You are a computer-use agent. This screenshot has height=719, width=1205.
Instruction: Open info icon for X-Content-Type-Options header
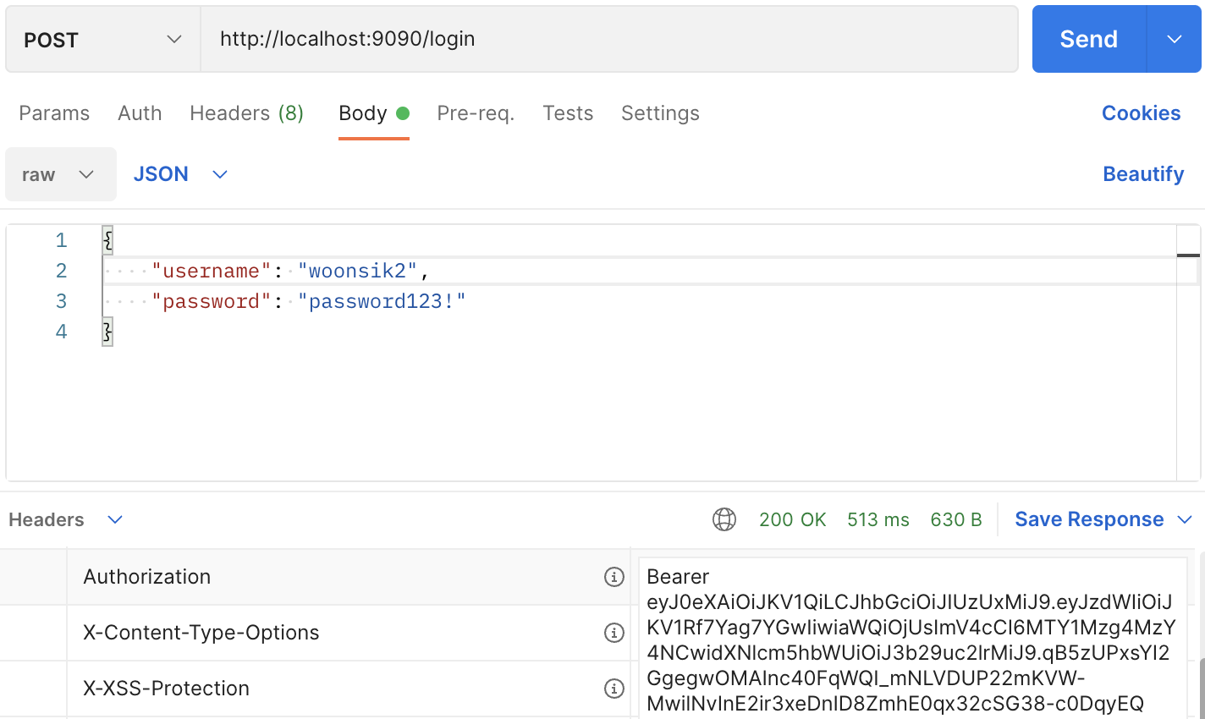614,633
